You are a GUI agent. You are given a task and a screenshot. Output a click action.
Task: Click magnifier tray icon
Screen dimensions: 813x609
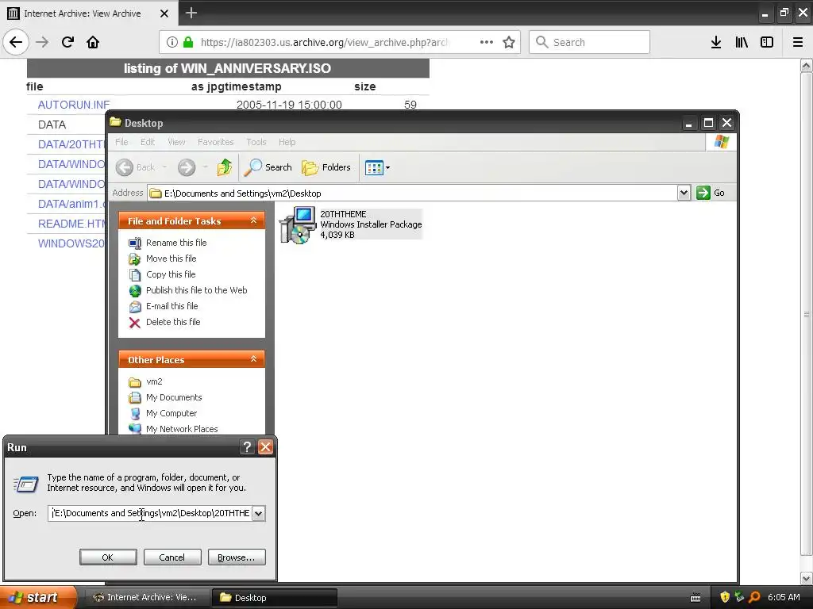[754, 597]
